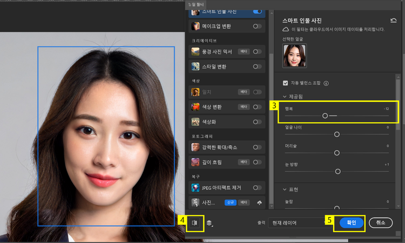Click the 행복 value -12
The image size is (405, 243).
386,109
